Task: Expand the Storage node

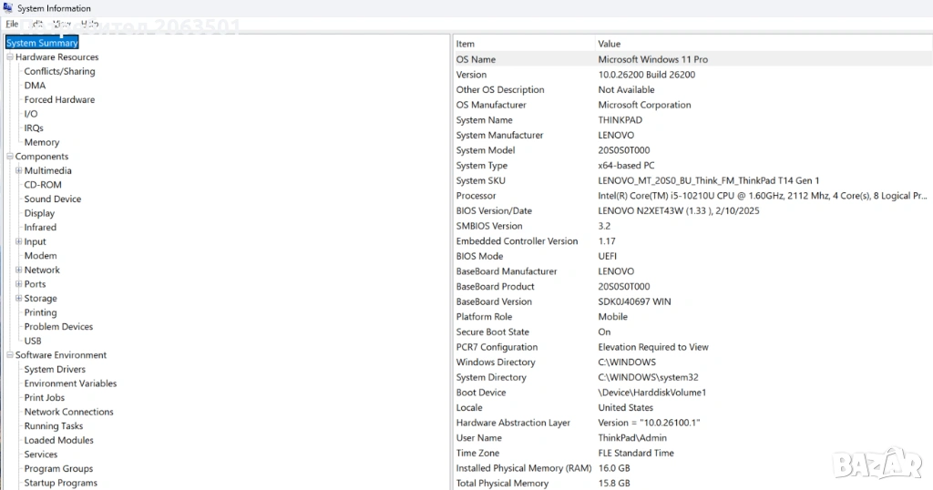Action: tap(19, 299)
